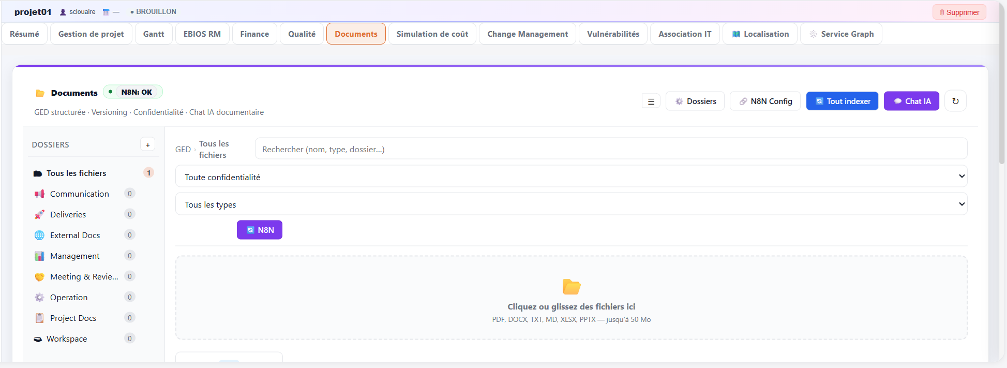
Task: Click Tout indexer button
Action: [x=841, y=101]
